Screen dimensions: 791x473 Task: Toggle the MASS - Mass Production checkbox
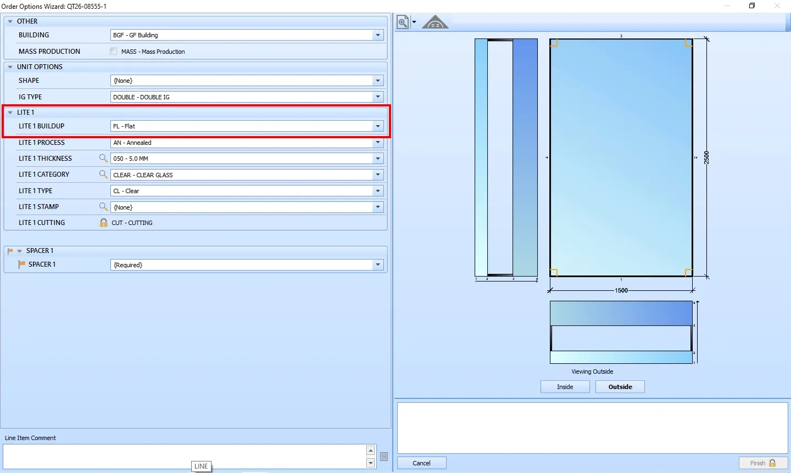114,51
